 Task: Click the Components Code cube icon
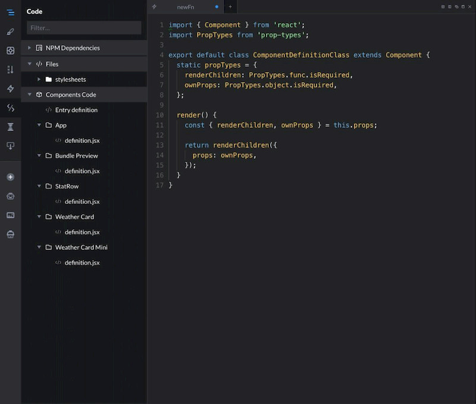tap(39, 95)
